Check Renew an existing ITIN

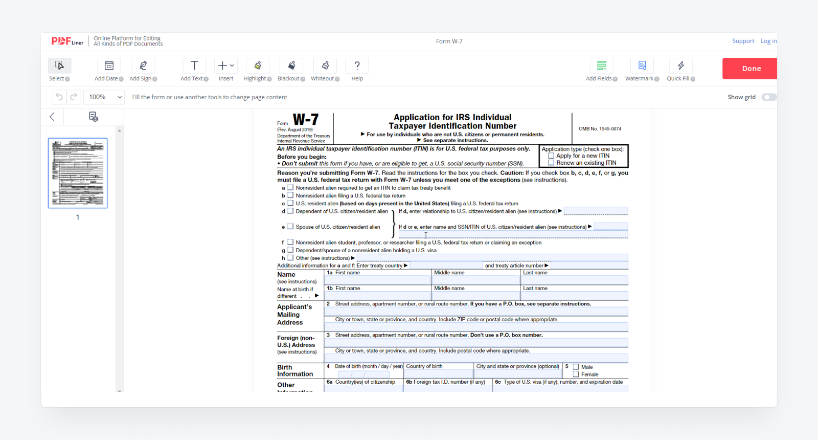coord(551,163)
